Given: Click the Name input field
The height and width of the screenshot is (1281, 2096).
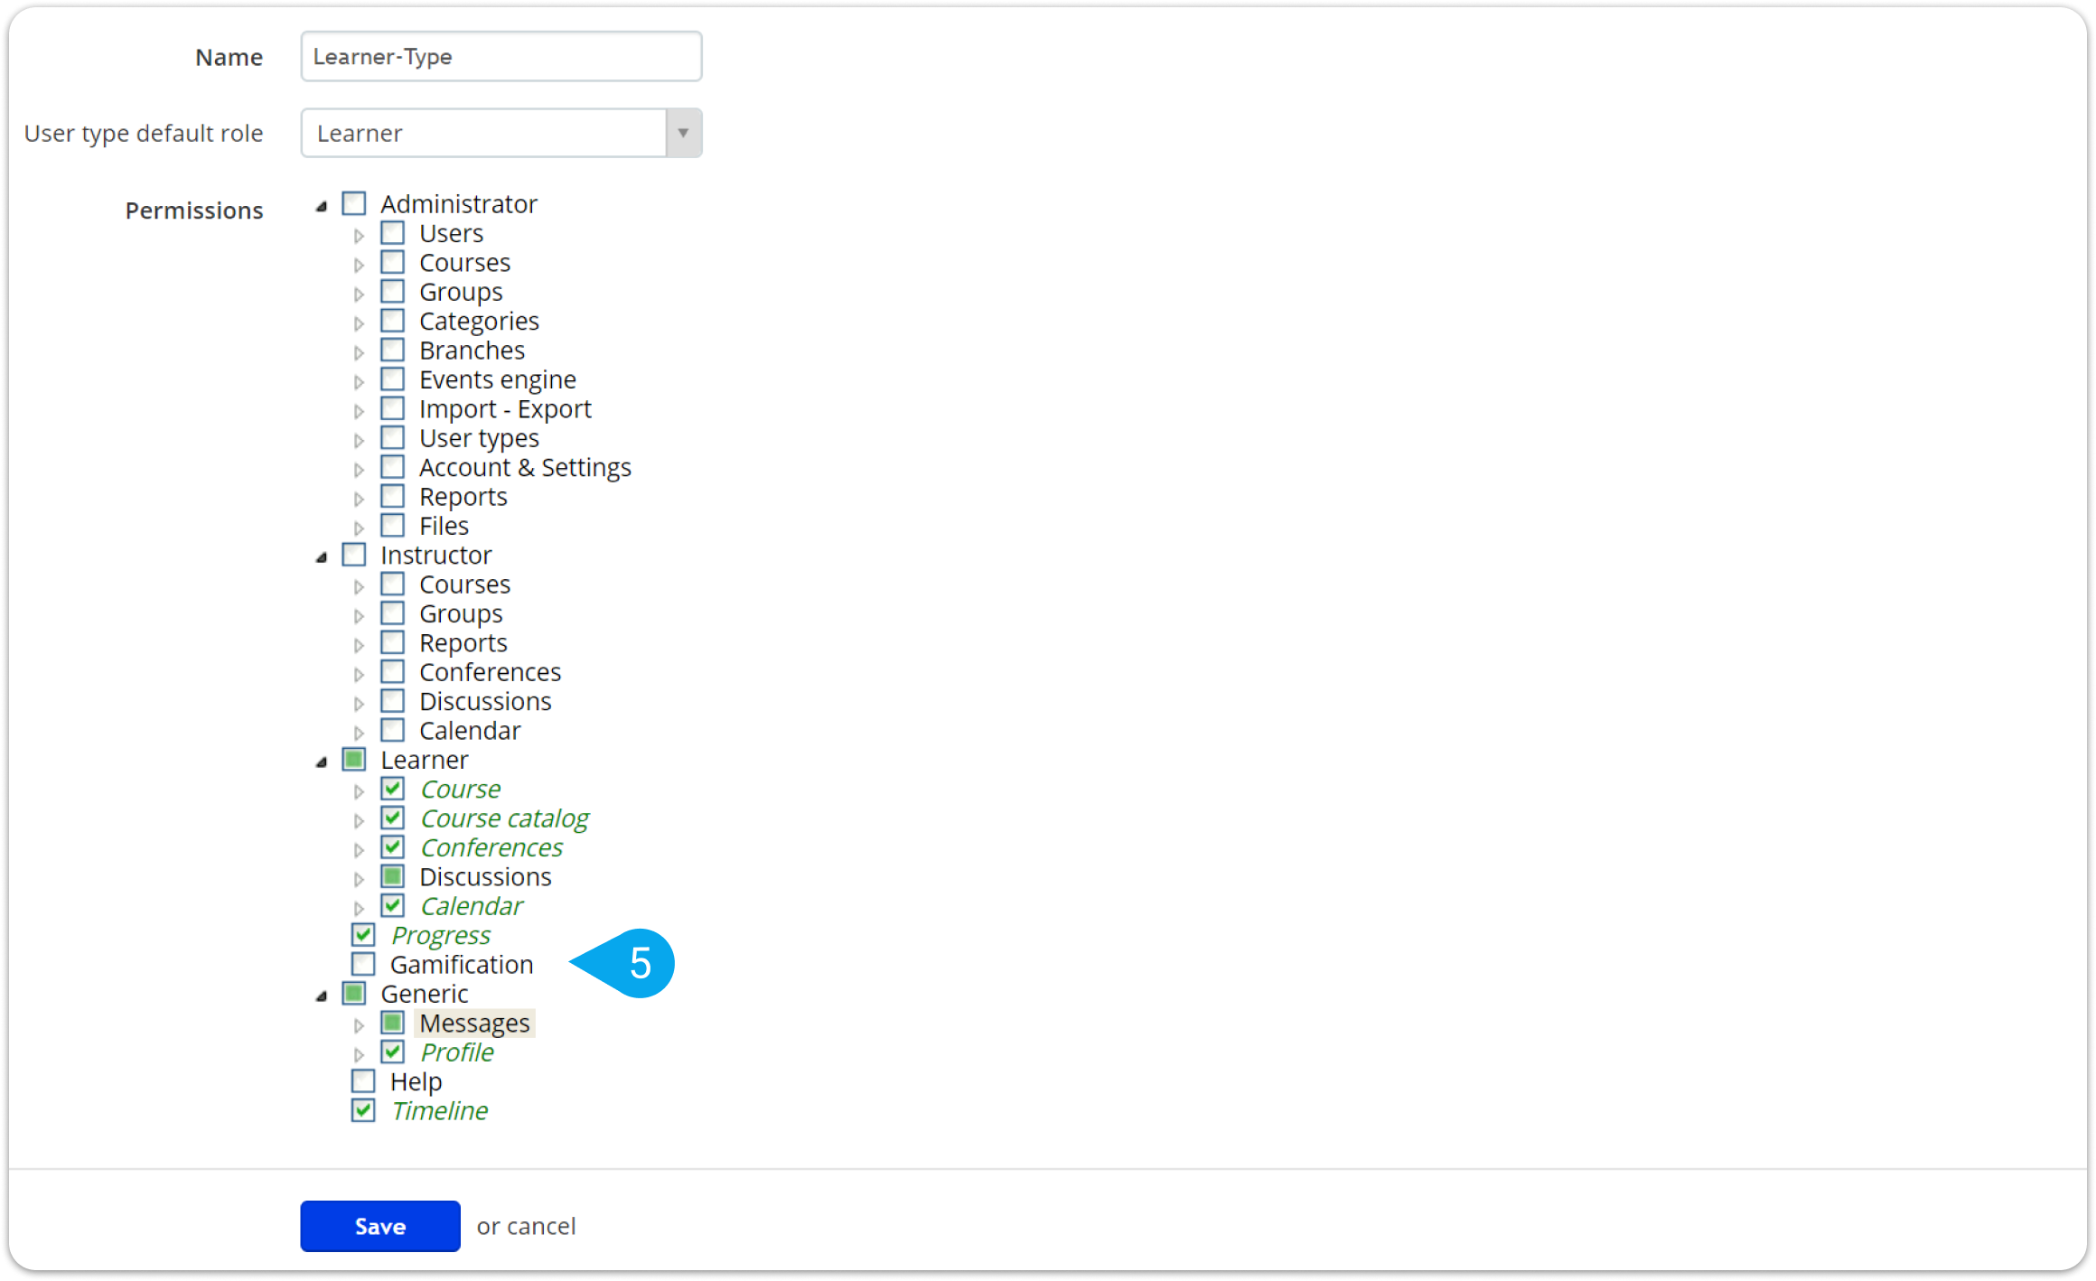Looking at the screenshot, I should click(x=500, y=55).
